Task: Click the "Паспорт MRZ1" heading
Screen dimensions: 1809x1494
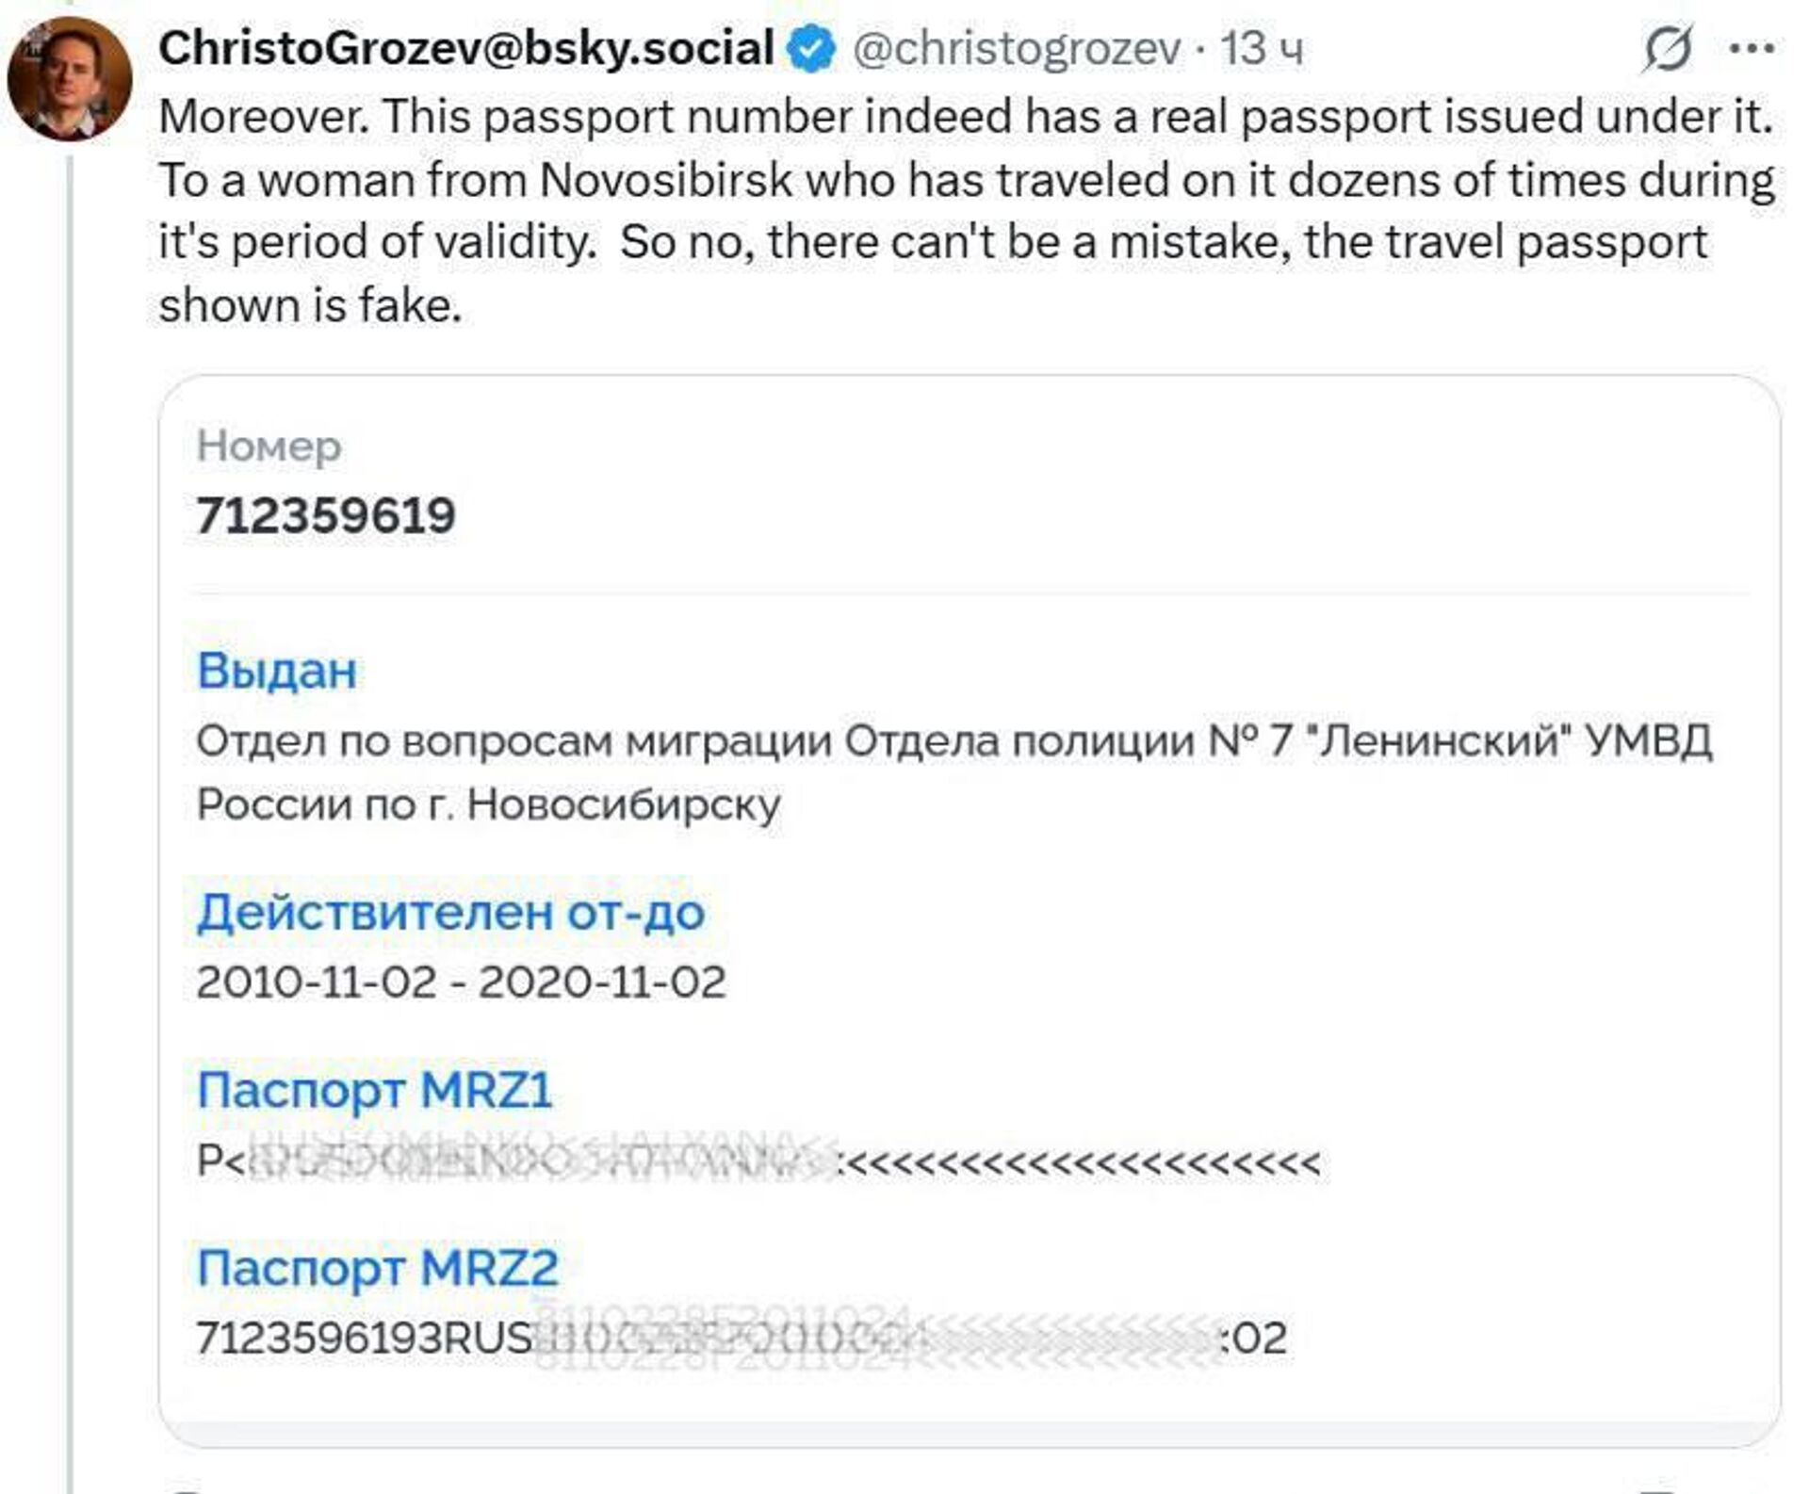Action: [374, 1090]
